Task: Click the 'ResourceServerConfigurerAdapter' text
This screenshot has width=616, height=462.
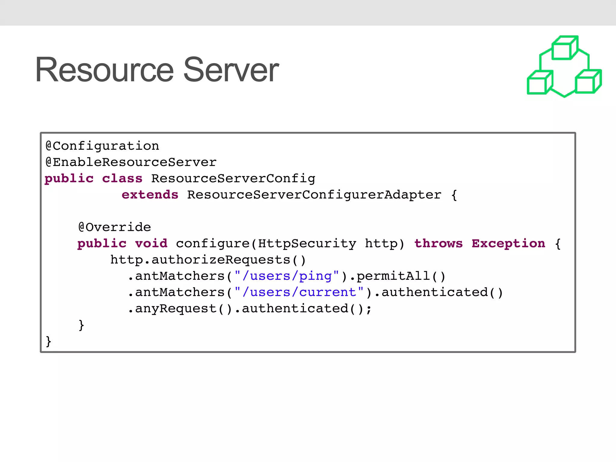Action: click(x=314, y=195)
